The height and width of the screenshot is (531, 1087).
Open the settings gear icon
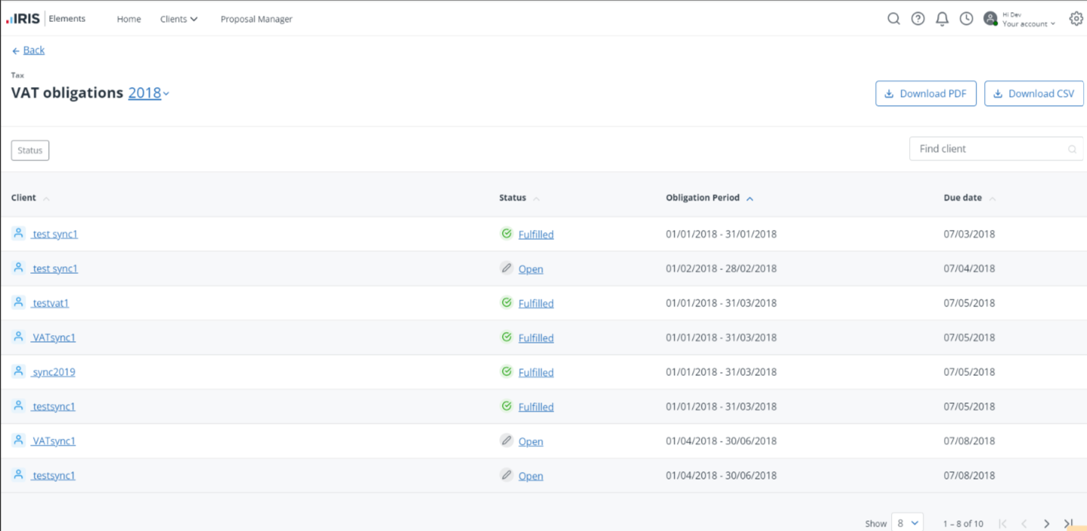(1076, 19)
